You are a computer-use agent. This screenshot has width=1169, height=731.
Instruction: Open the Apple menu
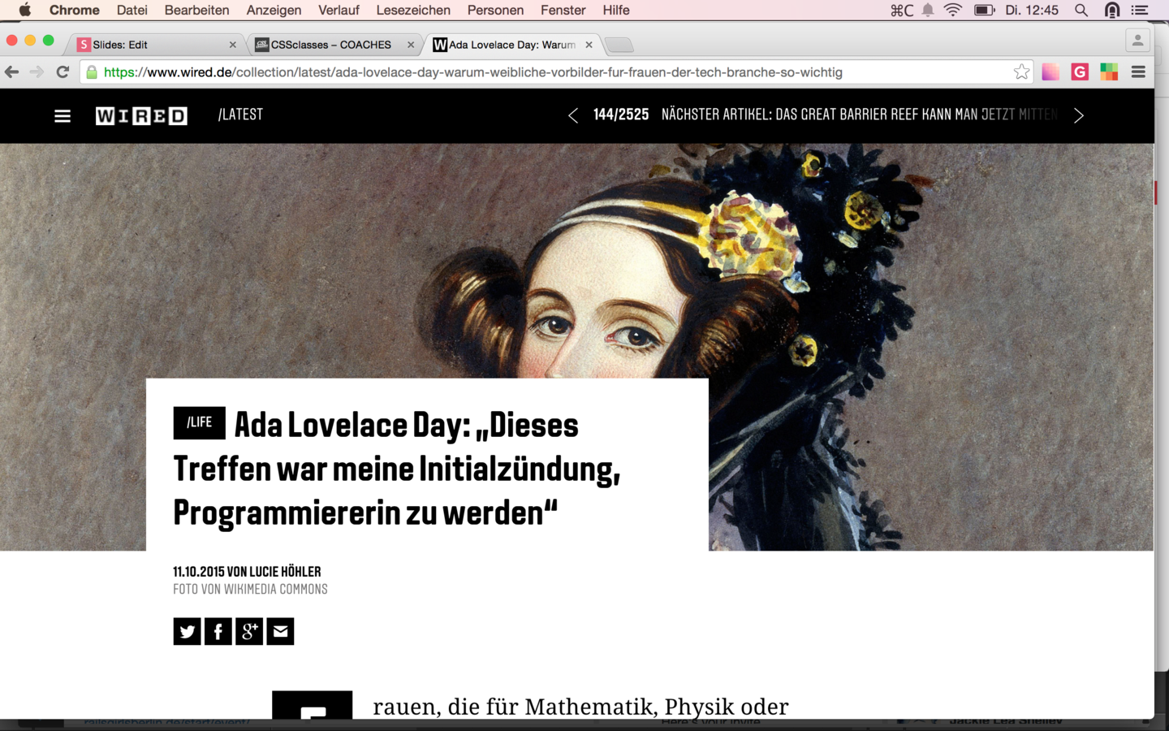click(x=25, y=11)
